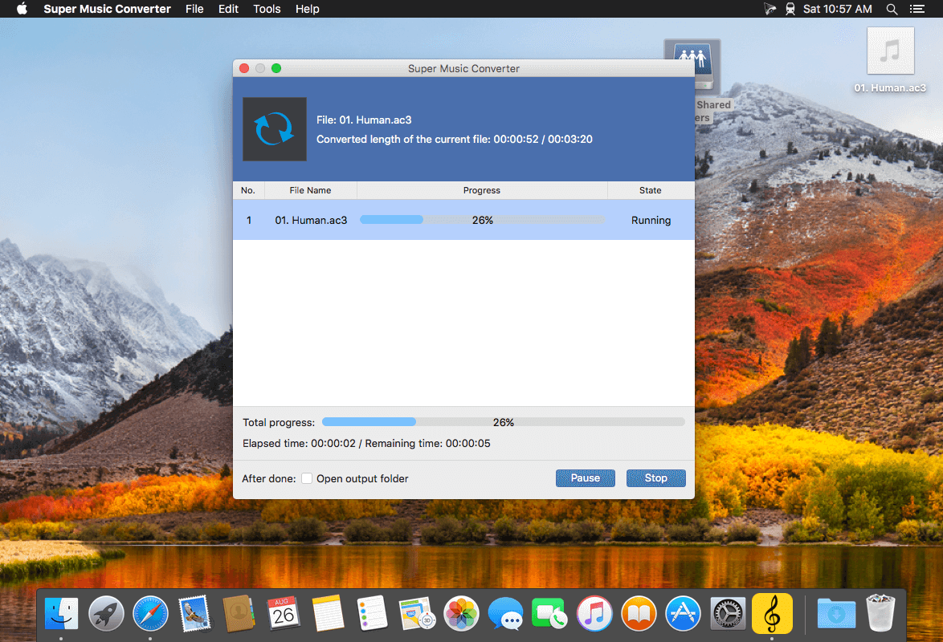Click the Open output folder label text
Screen dimensions: 943x642
coord(362,478)
